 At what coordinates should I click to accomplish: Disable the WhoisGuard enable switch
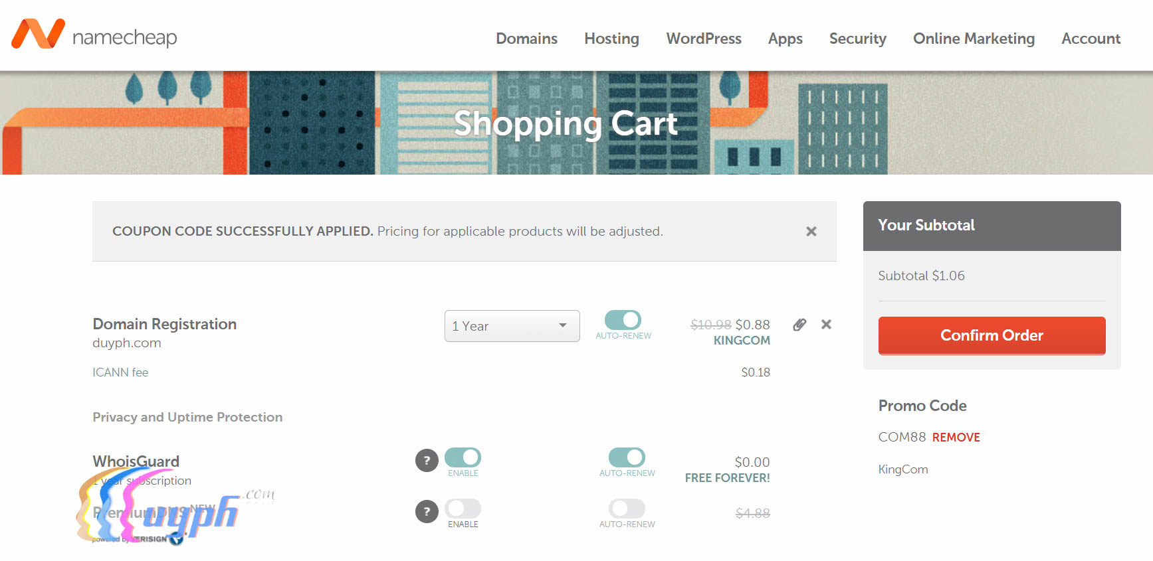(463, 457)
